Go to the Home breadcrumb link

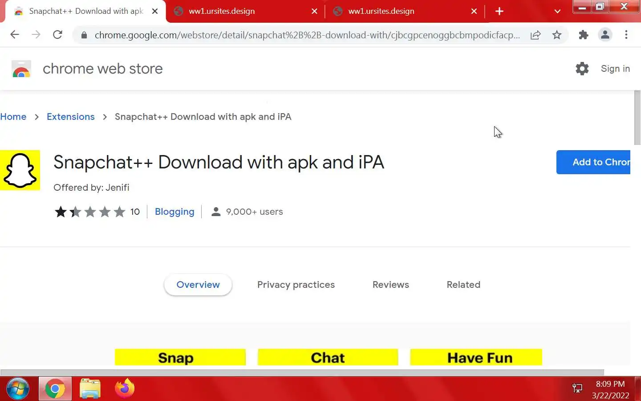coord(13,117)
